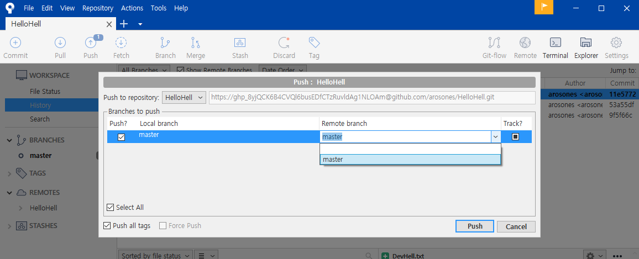
Task: Select the master branch in sidebar
Action: pos(41,156)
